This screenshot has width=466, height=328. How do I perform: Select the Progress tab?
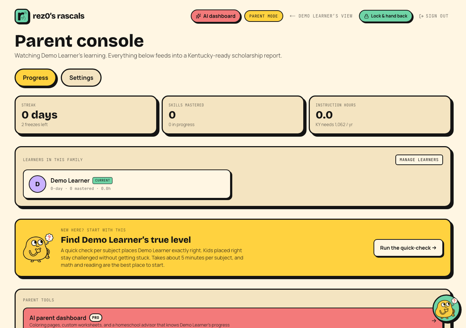pos(35,78)
